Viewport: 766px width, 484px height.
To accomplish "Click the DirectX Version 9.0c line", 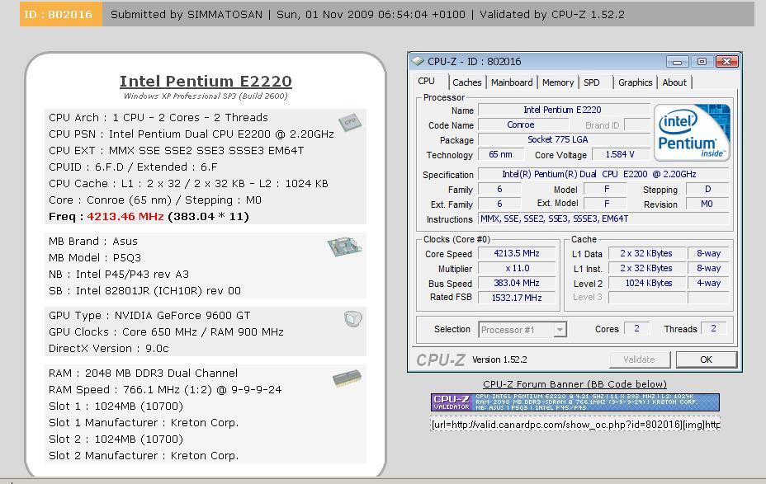I will pos(108,349).
